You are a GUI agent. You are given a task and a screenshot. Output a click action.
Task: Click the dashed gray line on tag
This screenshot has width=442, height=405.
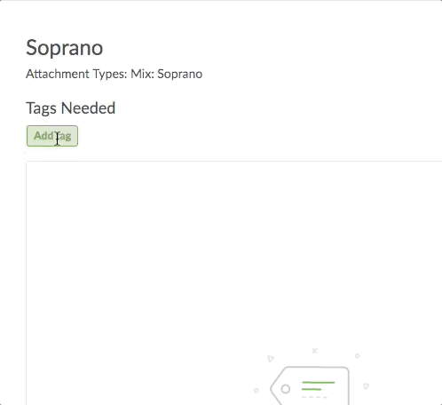[x=314, y=397]
